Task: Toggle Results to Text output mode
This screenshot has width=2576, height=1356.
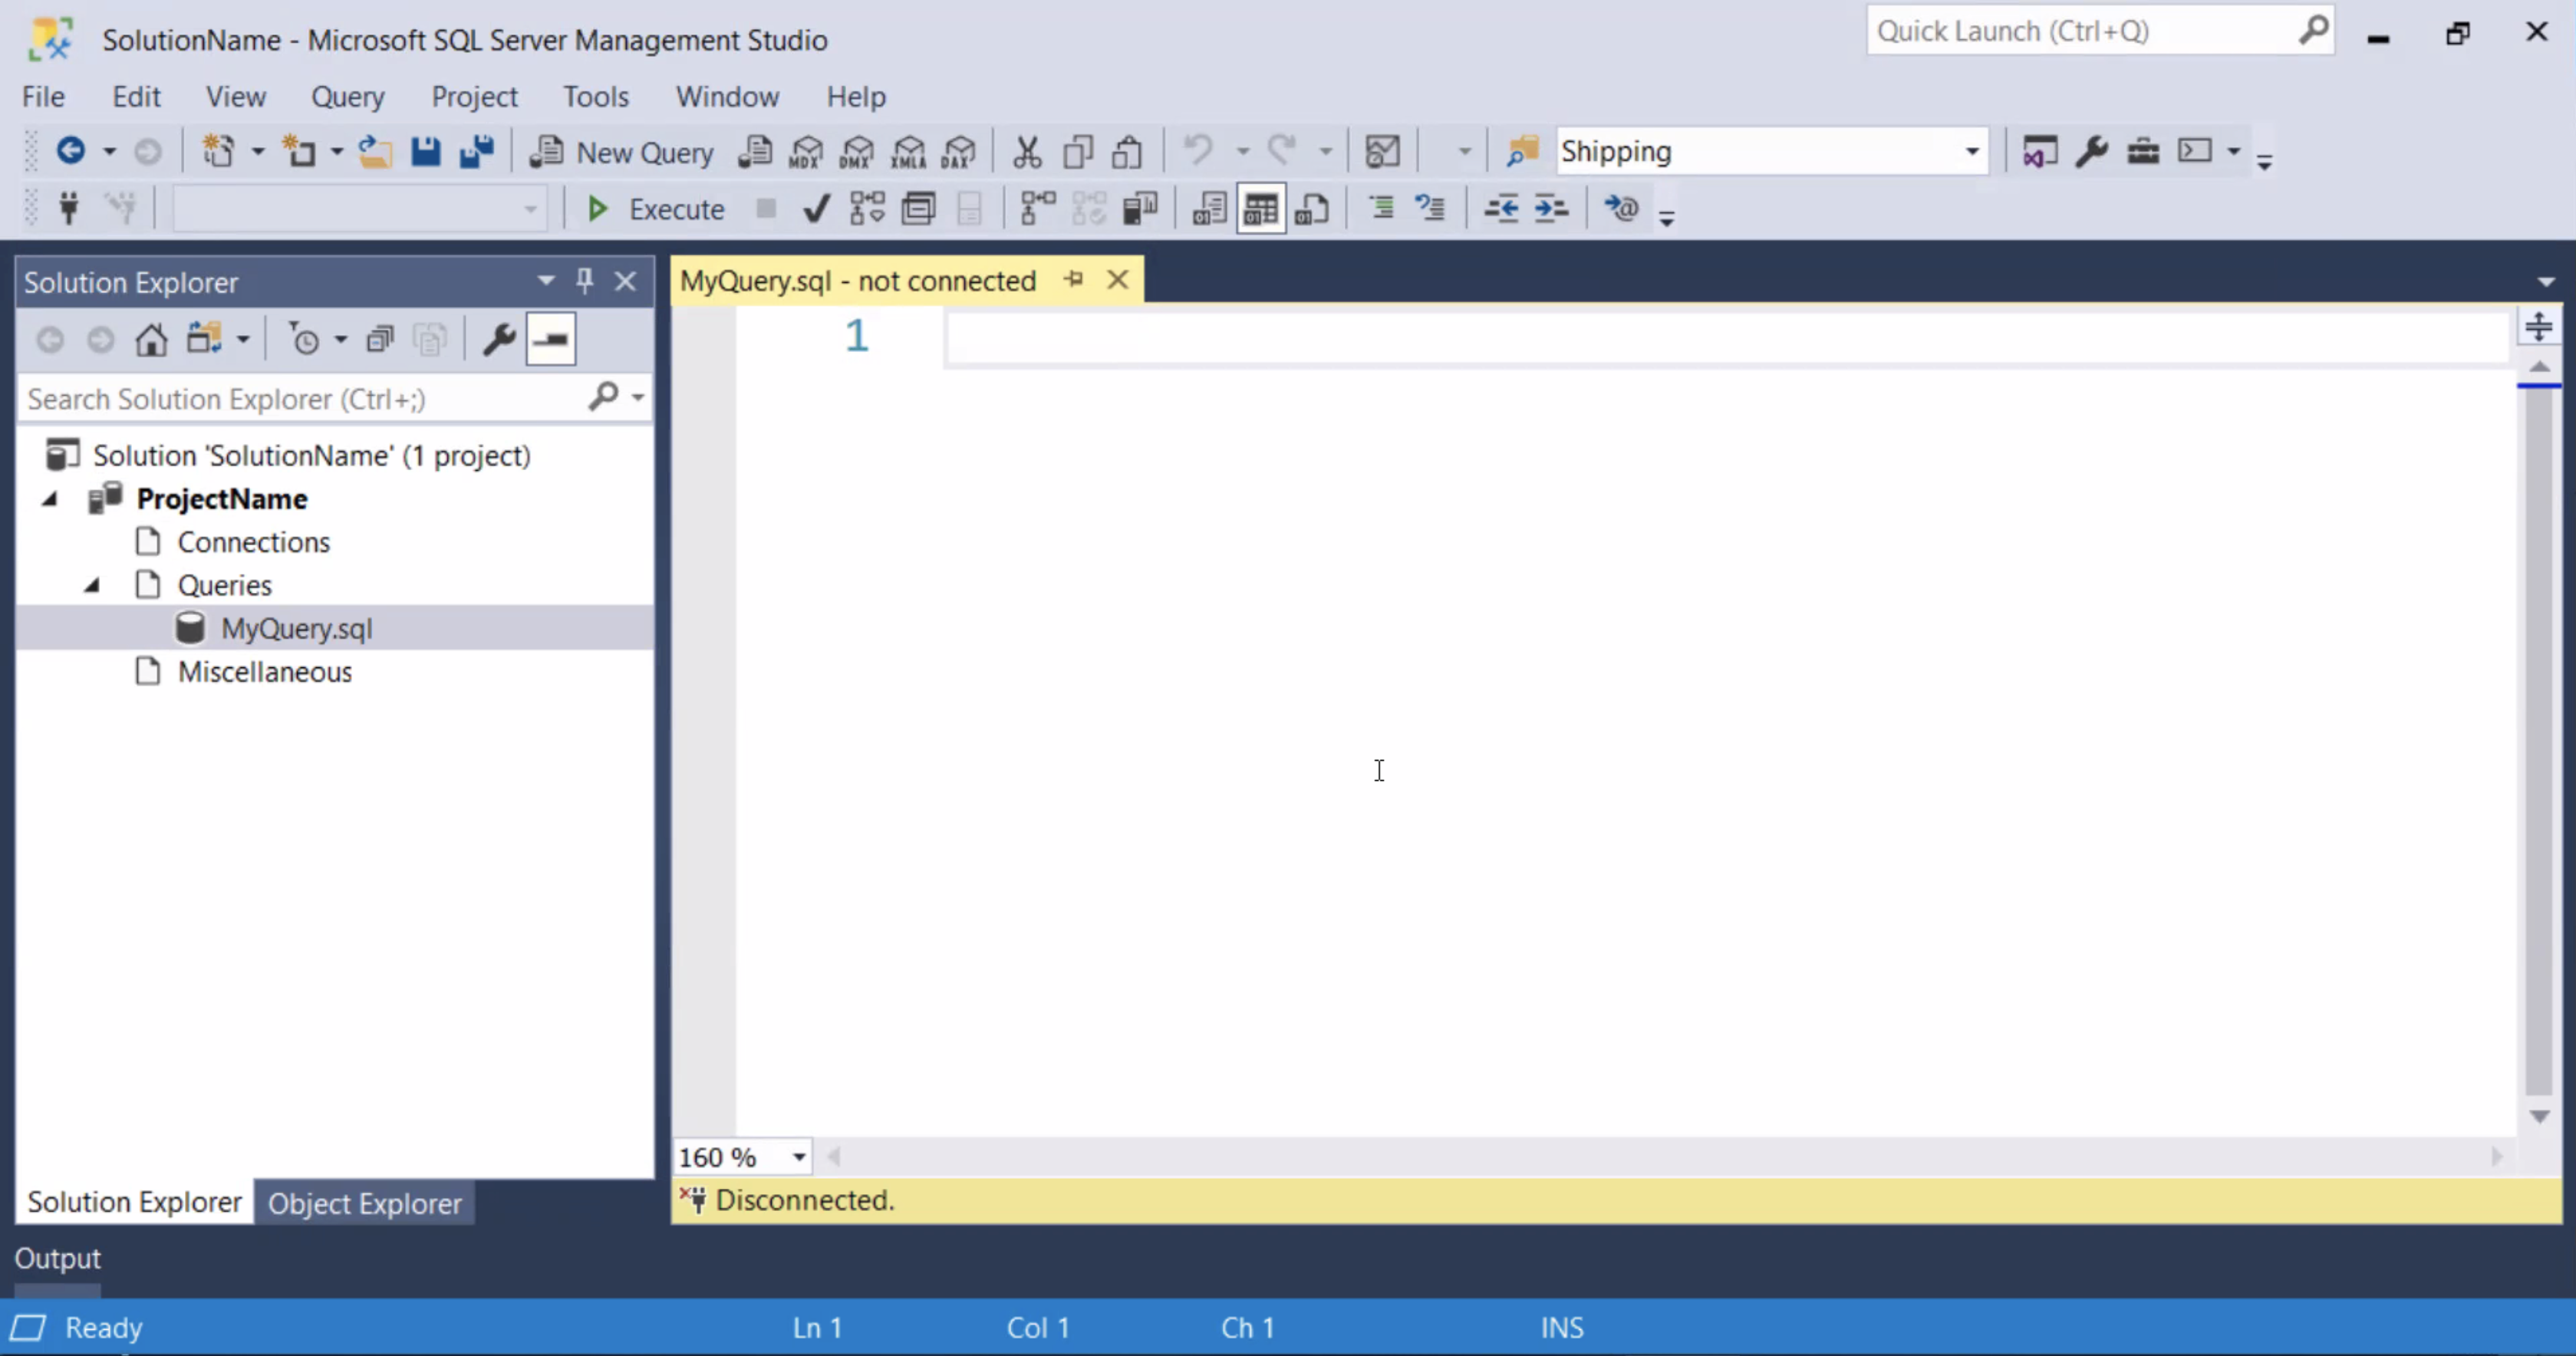Action: click(x=1209, y=208)
